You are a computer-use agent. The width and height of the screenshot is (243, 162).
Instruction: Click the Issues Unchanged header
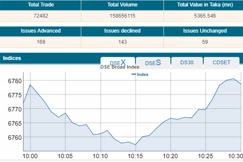pos(205,31)
